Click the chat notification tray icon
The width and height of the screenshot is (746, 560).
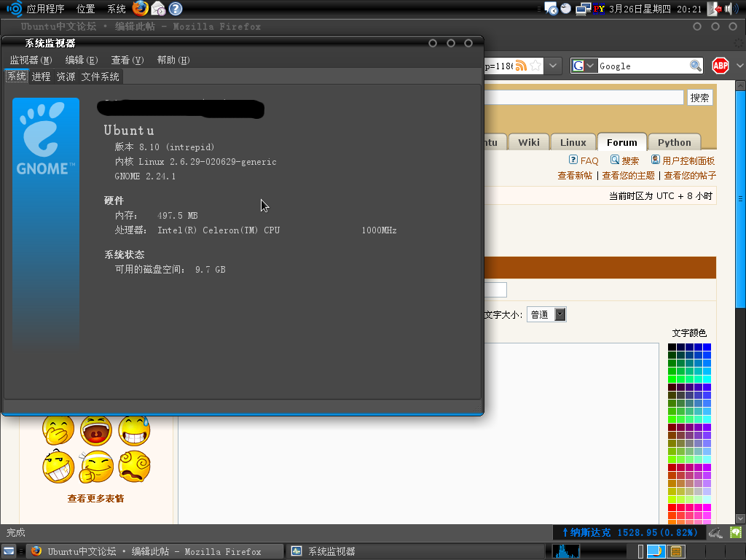pyautogui.click(x=551, y=9)
